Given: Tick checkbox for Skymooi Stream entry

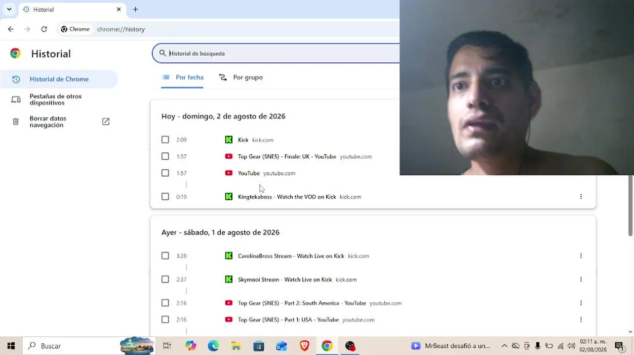Looking at the screenshot, I should tap(165, 280).
